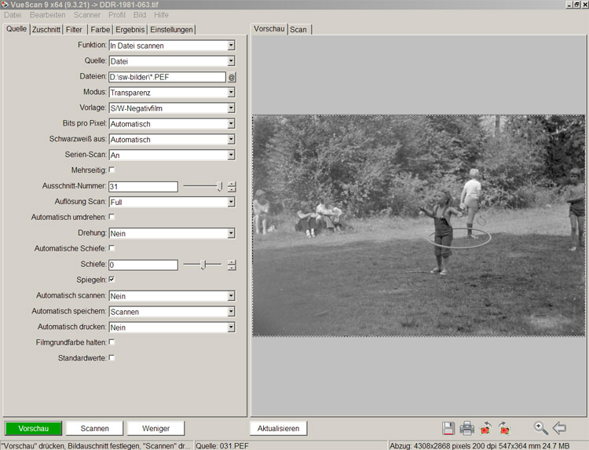Enable the Mehrseitig checkbox

(112, 170)
